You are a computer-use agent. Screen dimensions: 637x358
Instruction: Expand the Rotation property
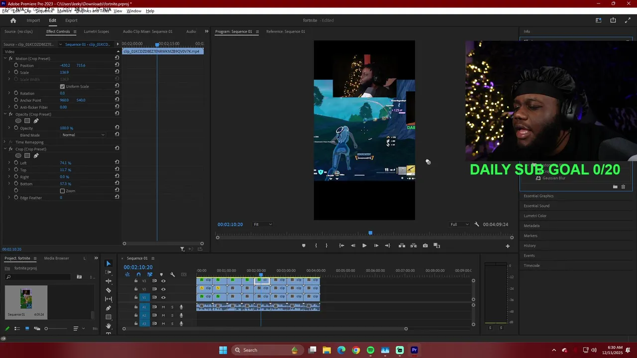coord(9,93)
